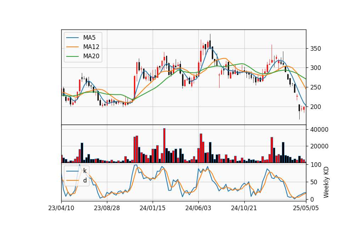The width and height of the screenshot is (340, 245).
Task: Click the 40000 volume axis tick
Action: tap(319, 130)
